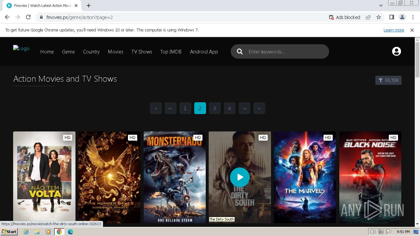
Task: Click the volume speaker tray icon
Action: click(373, 232)
